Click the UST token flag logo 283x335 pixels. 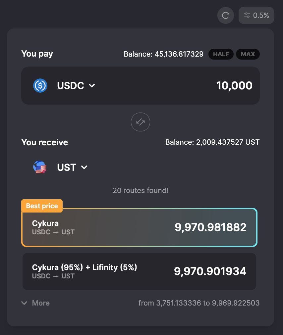tap(40, 167)
